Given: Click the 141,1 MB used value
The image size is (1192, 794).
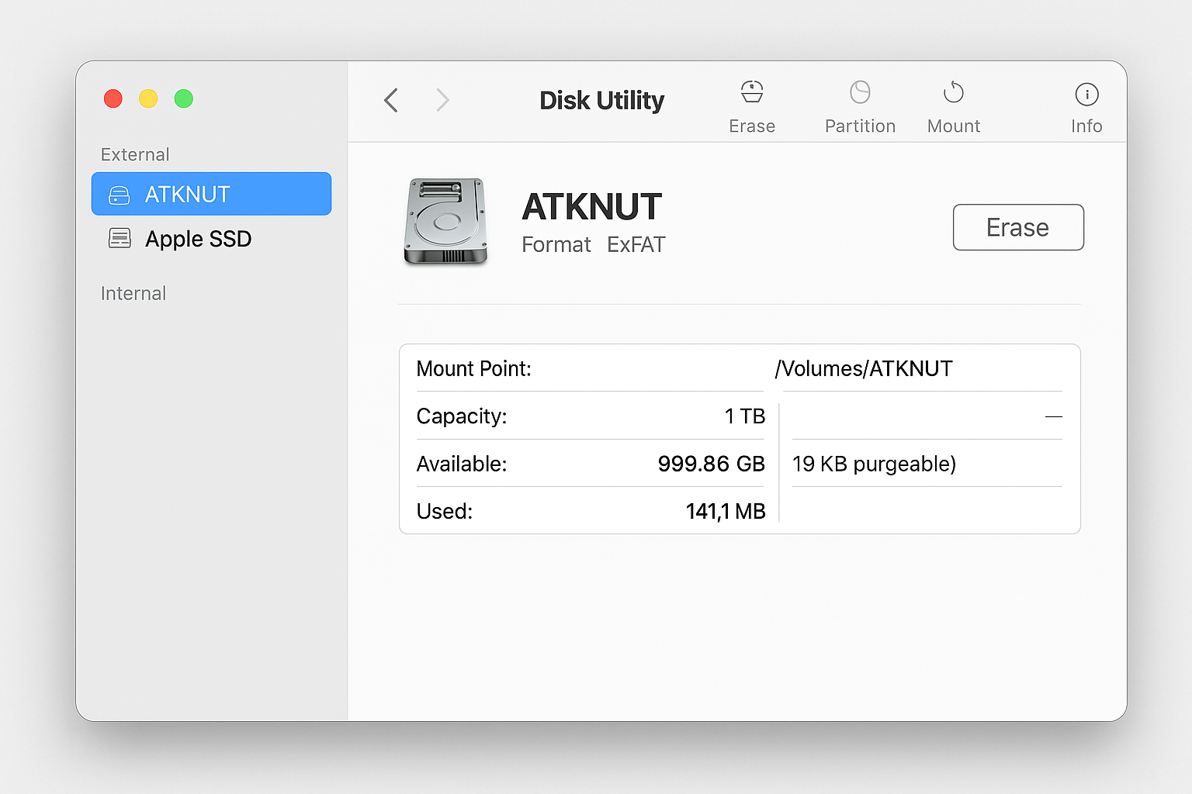Looking at the screenshot, I should (726, 511).
